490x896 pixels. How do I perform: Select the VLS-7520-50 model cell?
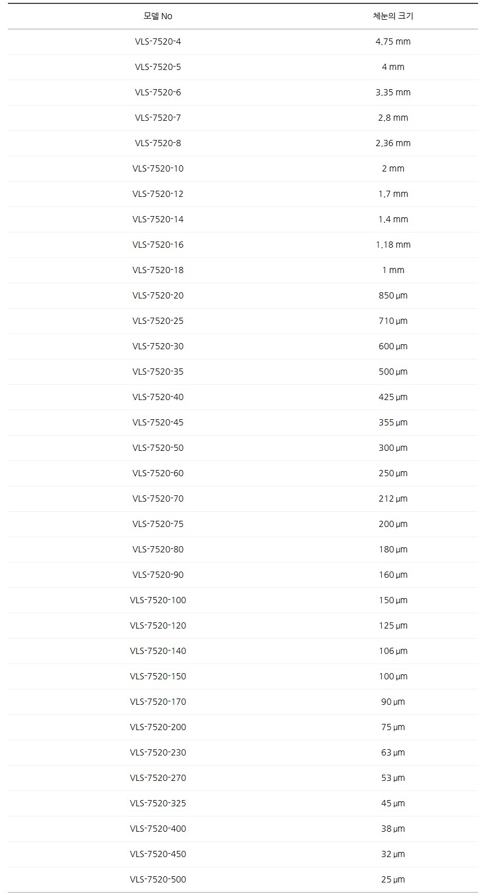(x=158, y=448)
